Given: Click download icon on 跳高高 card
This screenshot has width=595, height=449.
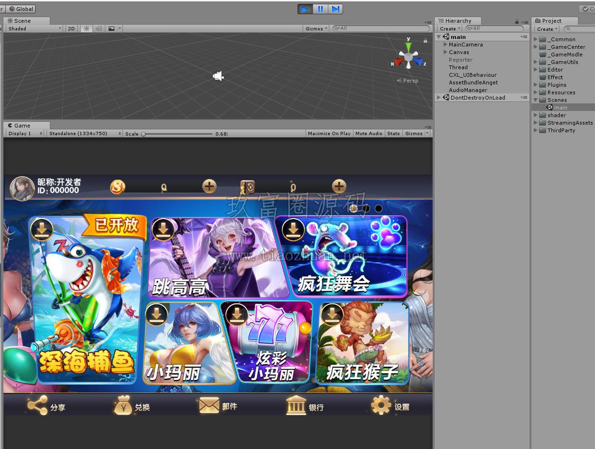Looking at the screenshot, I should pos(164,230).
